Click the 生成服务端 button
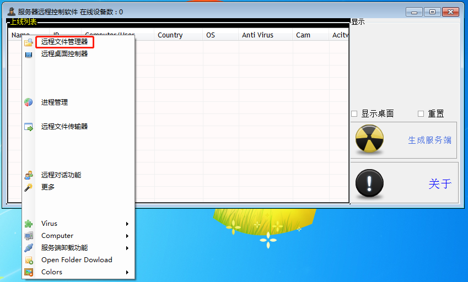The height and width of the screenshot is (282, 468). (404, 140)
